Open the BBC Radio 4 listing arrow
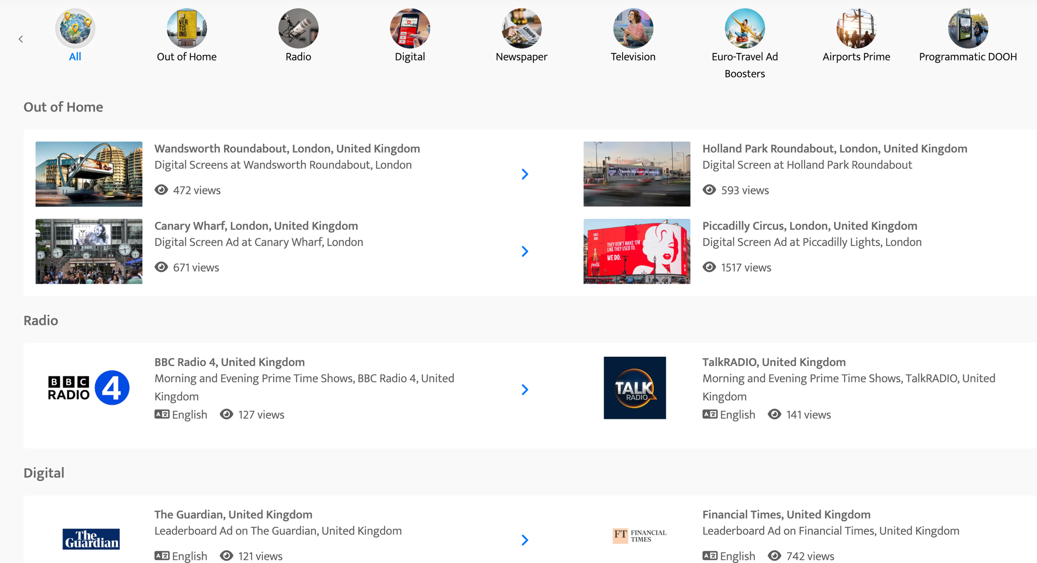1037x563 pixels. [525, 390]
